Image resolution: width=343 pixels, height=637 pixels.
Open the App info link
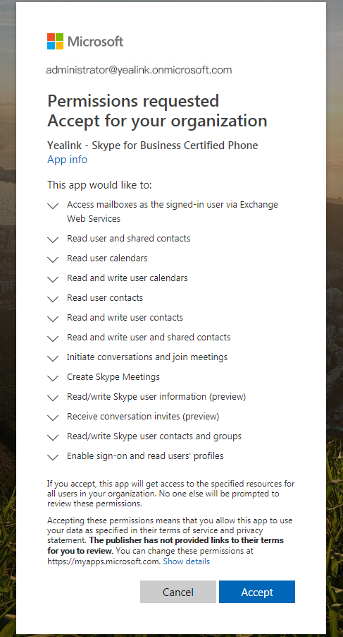pyautogui.click(x=67, y=160)
